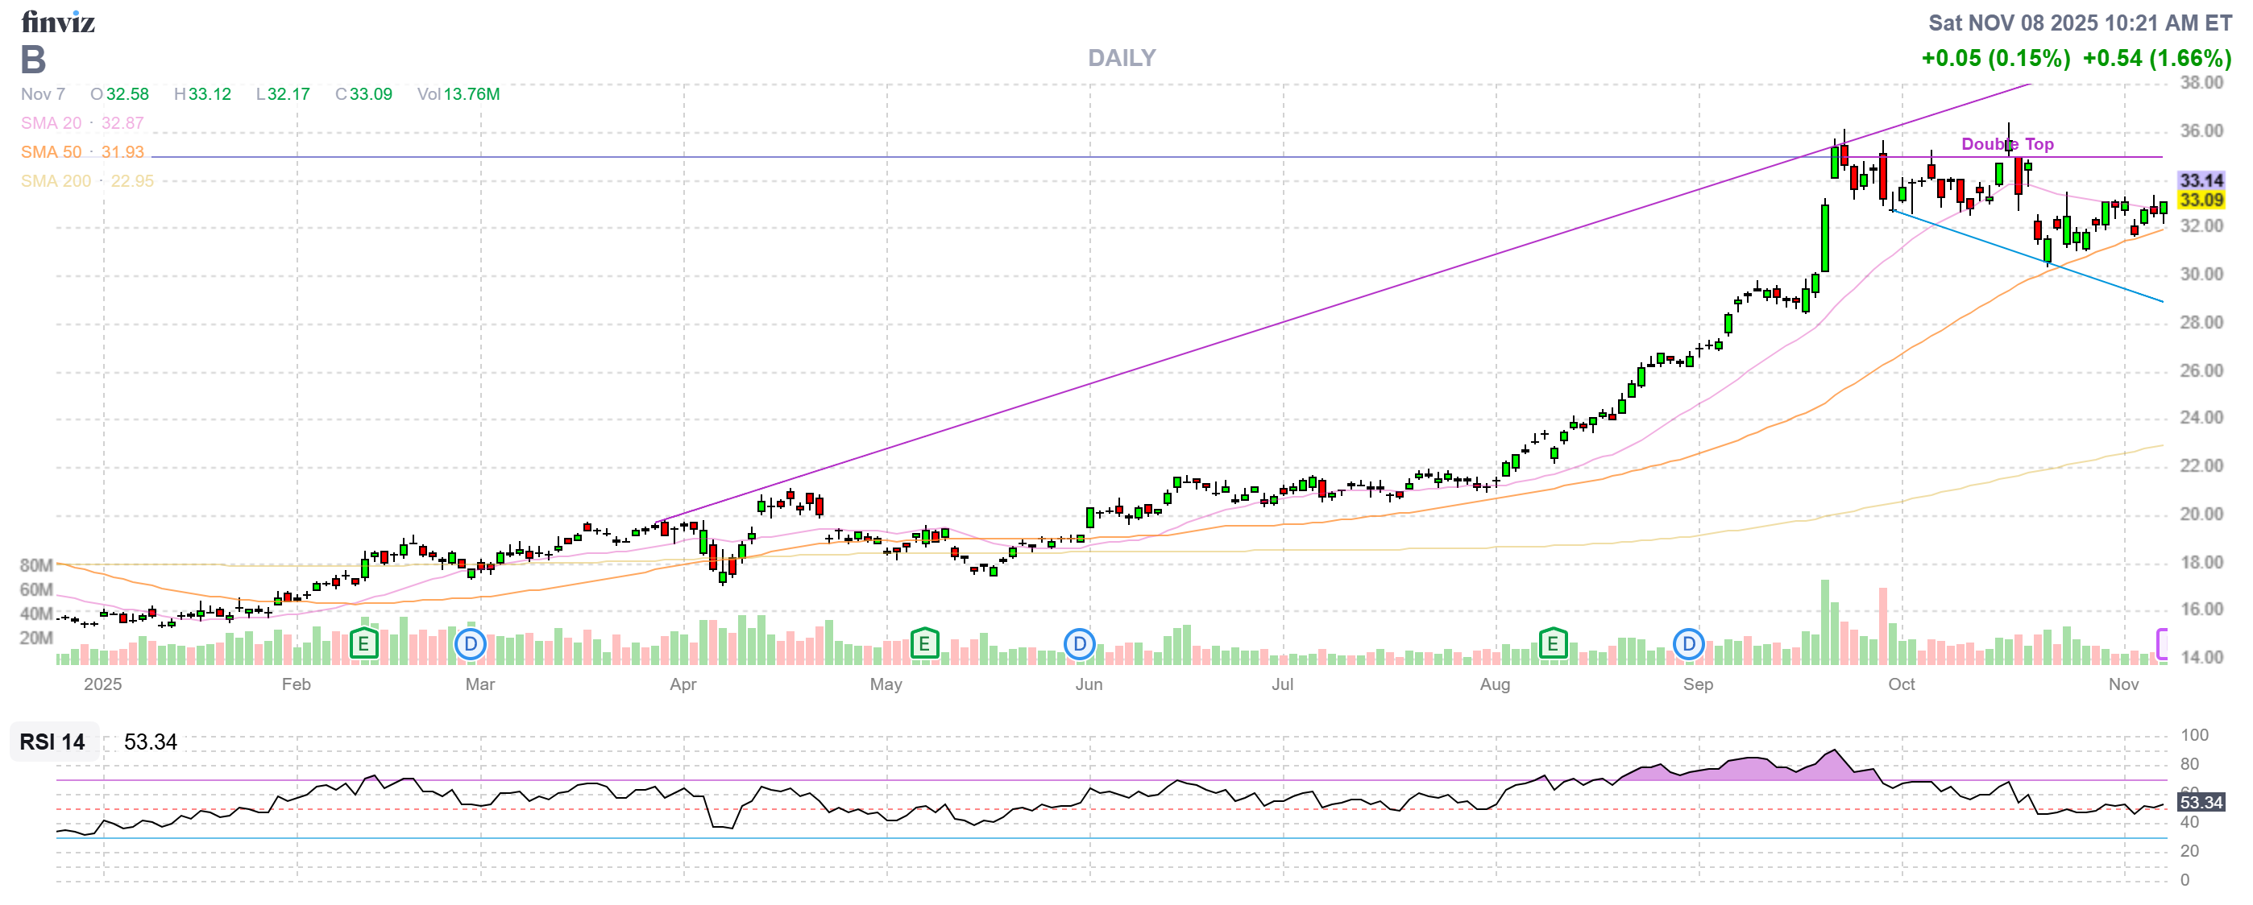Viewport: 2253px width, 905px height.
Task: Click the finviz logo
Action: (58, 21)
